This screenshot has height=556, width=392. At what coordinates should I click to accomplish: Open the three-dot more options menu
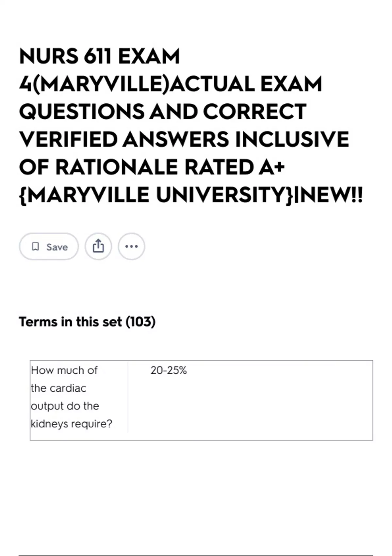[131, 247]
